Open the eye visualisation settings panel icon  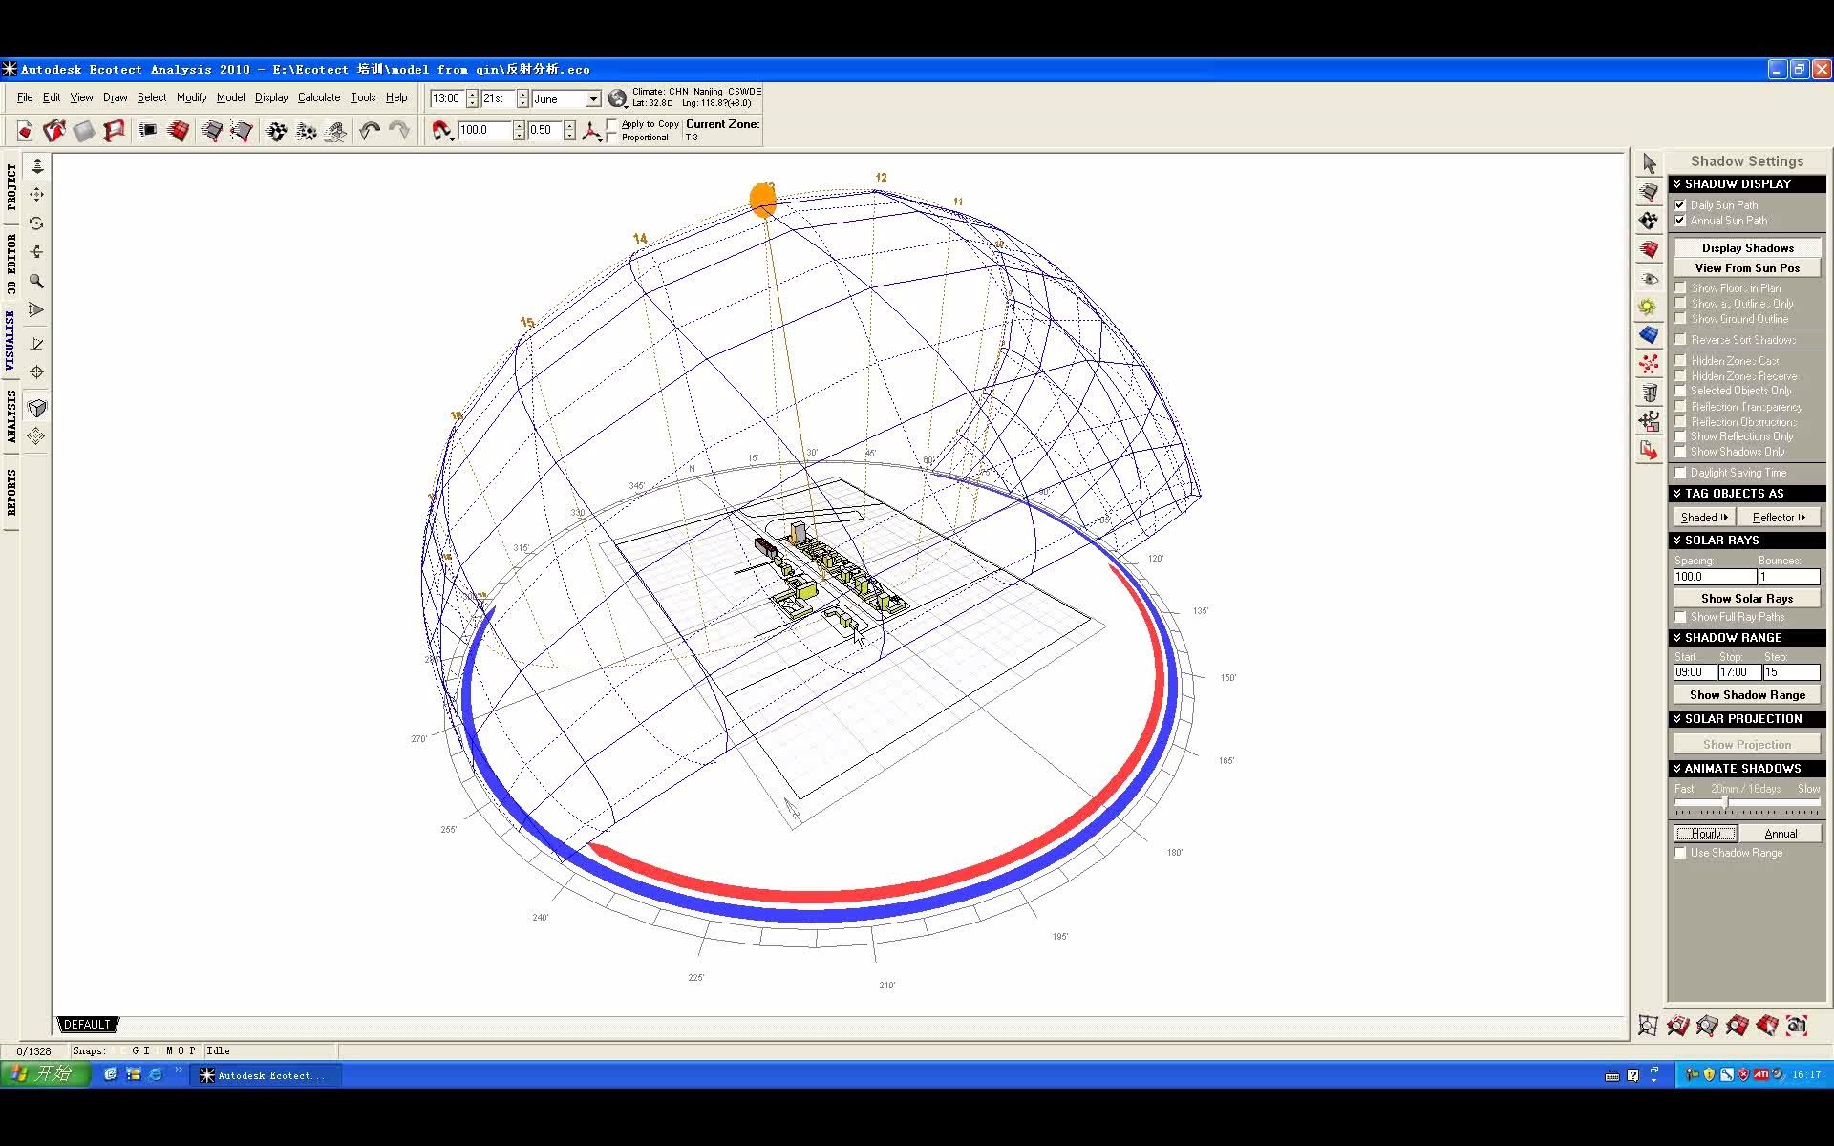point(1649,278)
